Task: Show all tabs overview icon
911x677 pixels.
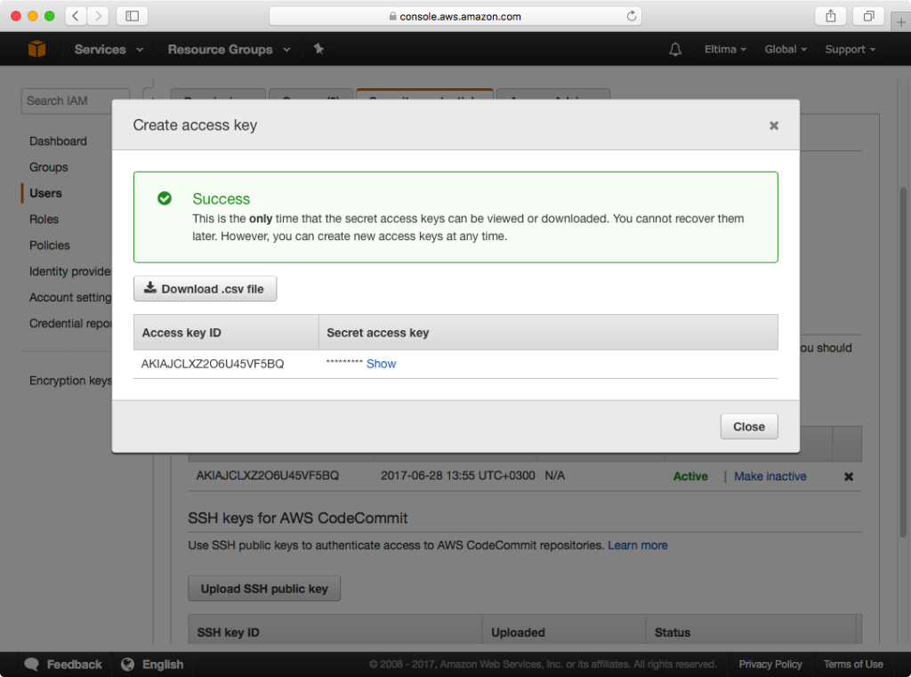Action: pyautogui.click(x=867, y=16)
